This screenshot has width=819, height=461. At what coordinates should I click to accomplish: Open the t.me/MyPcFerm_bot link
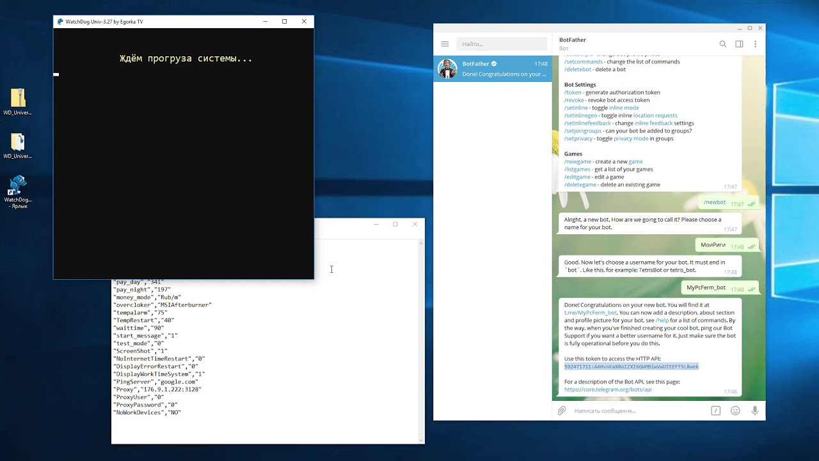click(x=591, y=312)
